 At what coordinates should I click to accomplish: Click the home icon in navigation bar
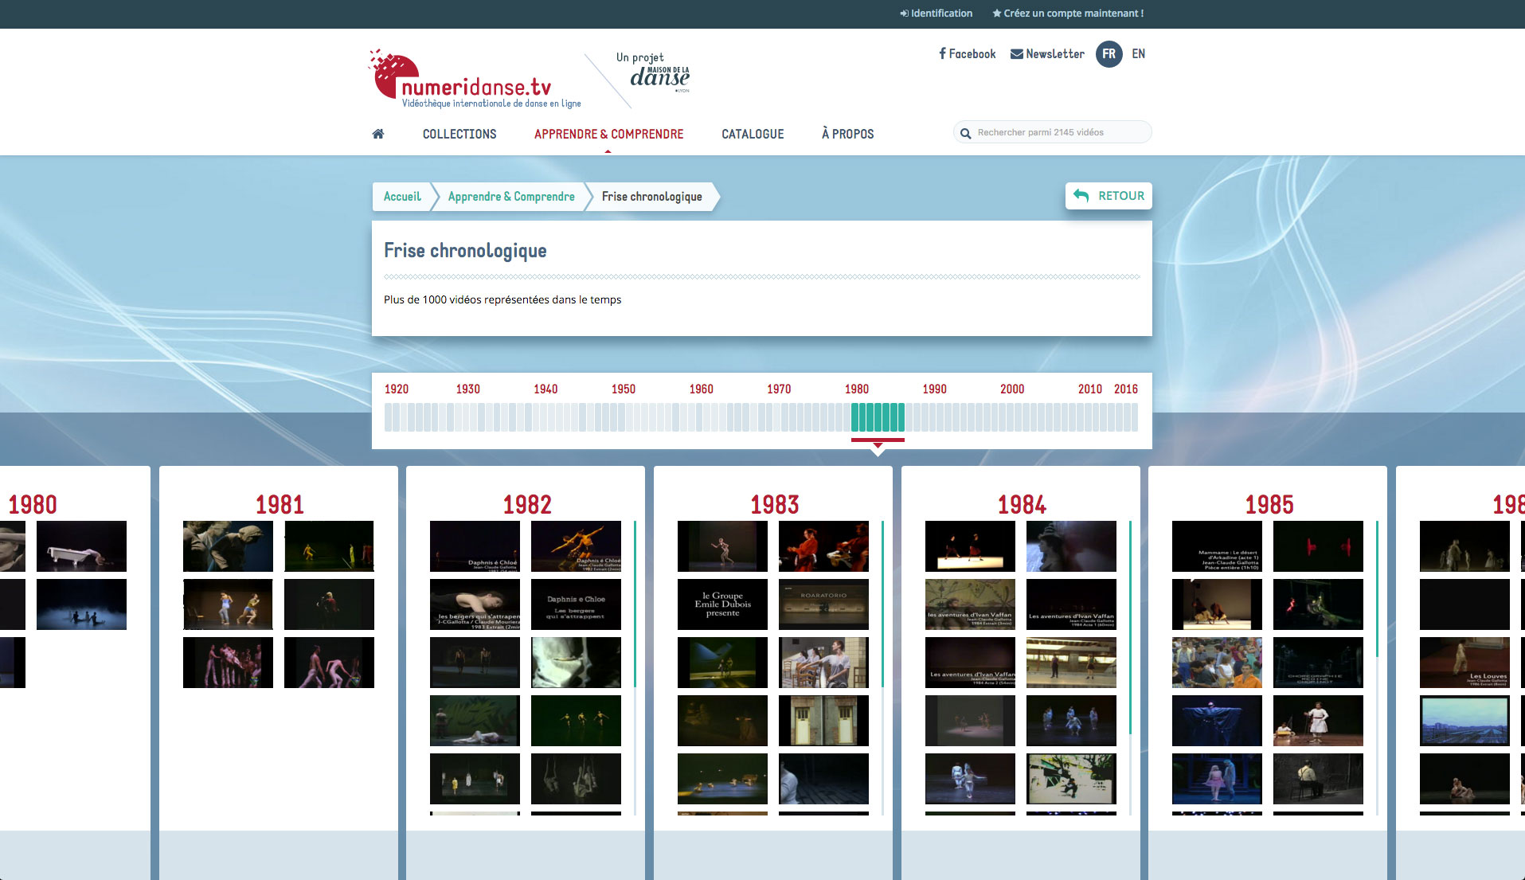coord(378,134)
